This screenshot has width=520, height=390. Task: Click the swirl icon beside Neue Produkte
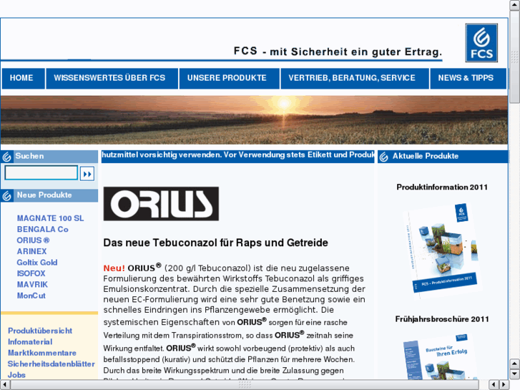tap(6, 195)
